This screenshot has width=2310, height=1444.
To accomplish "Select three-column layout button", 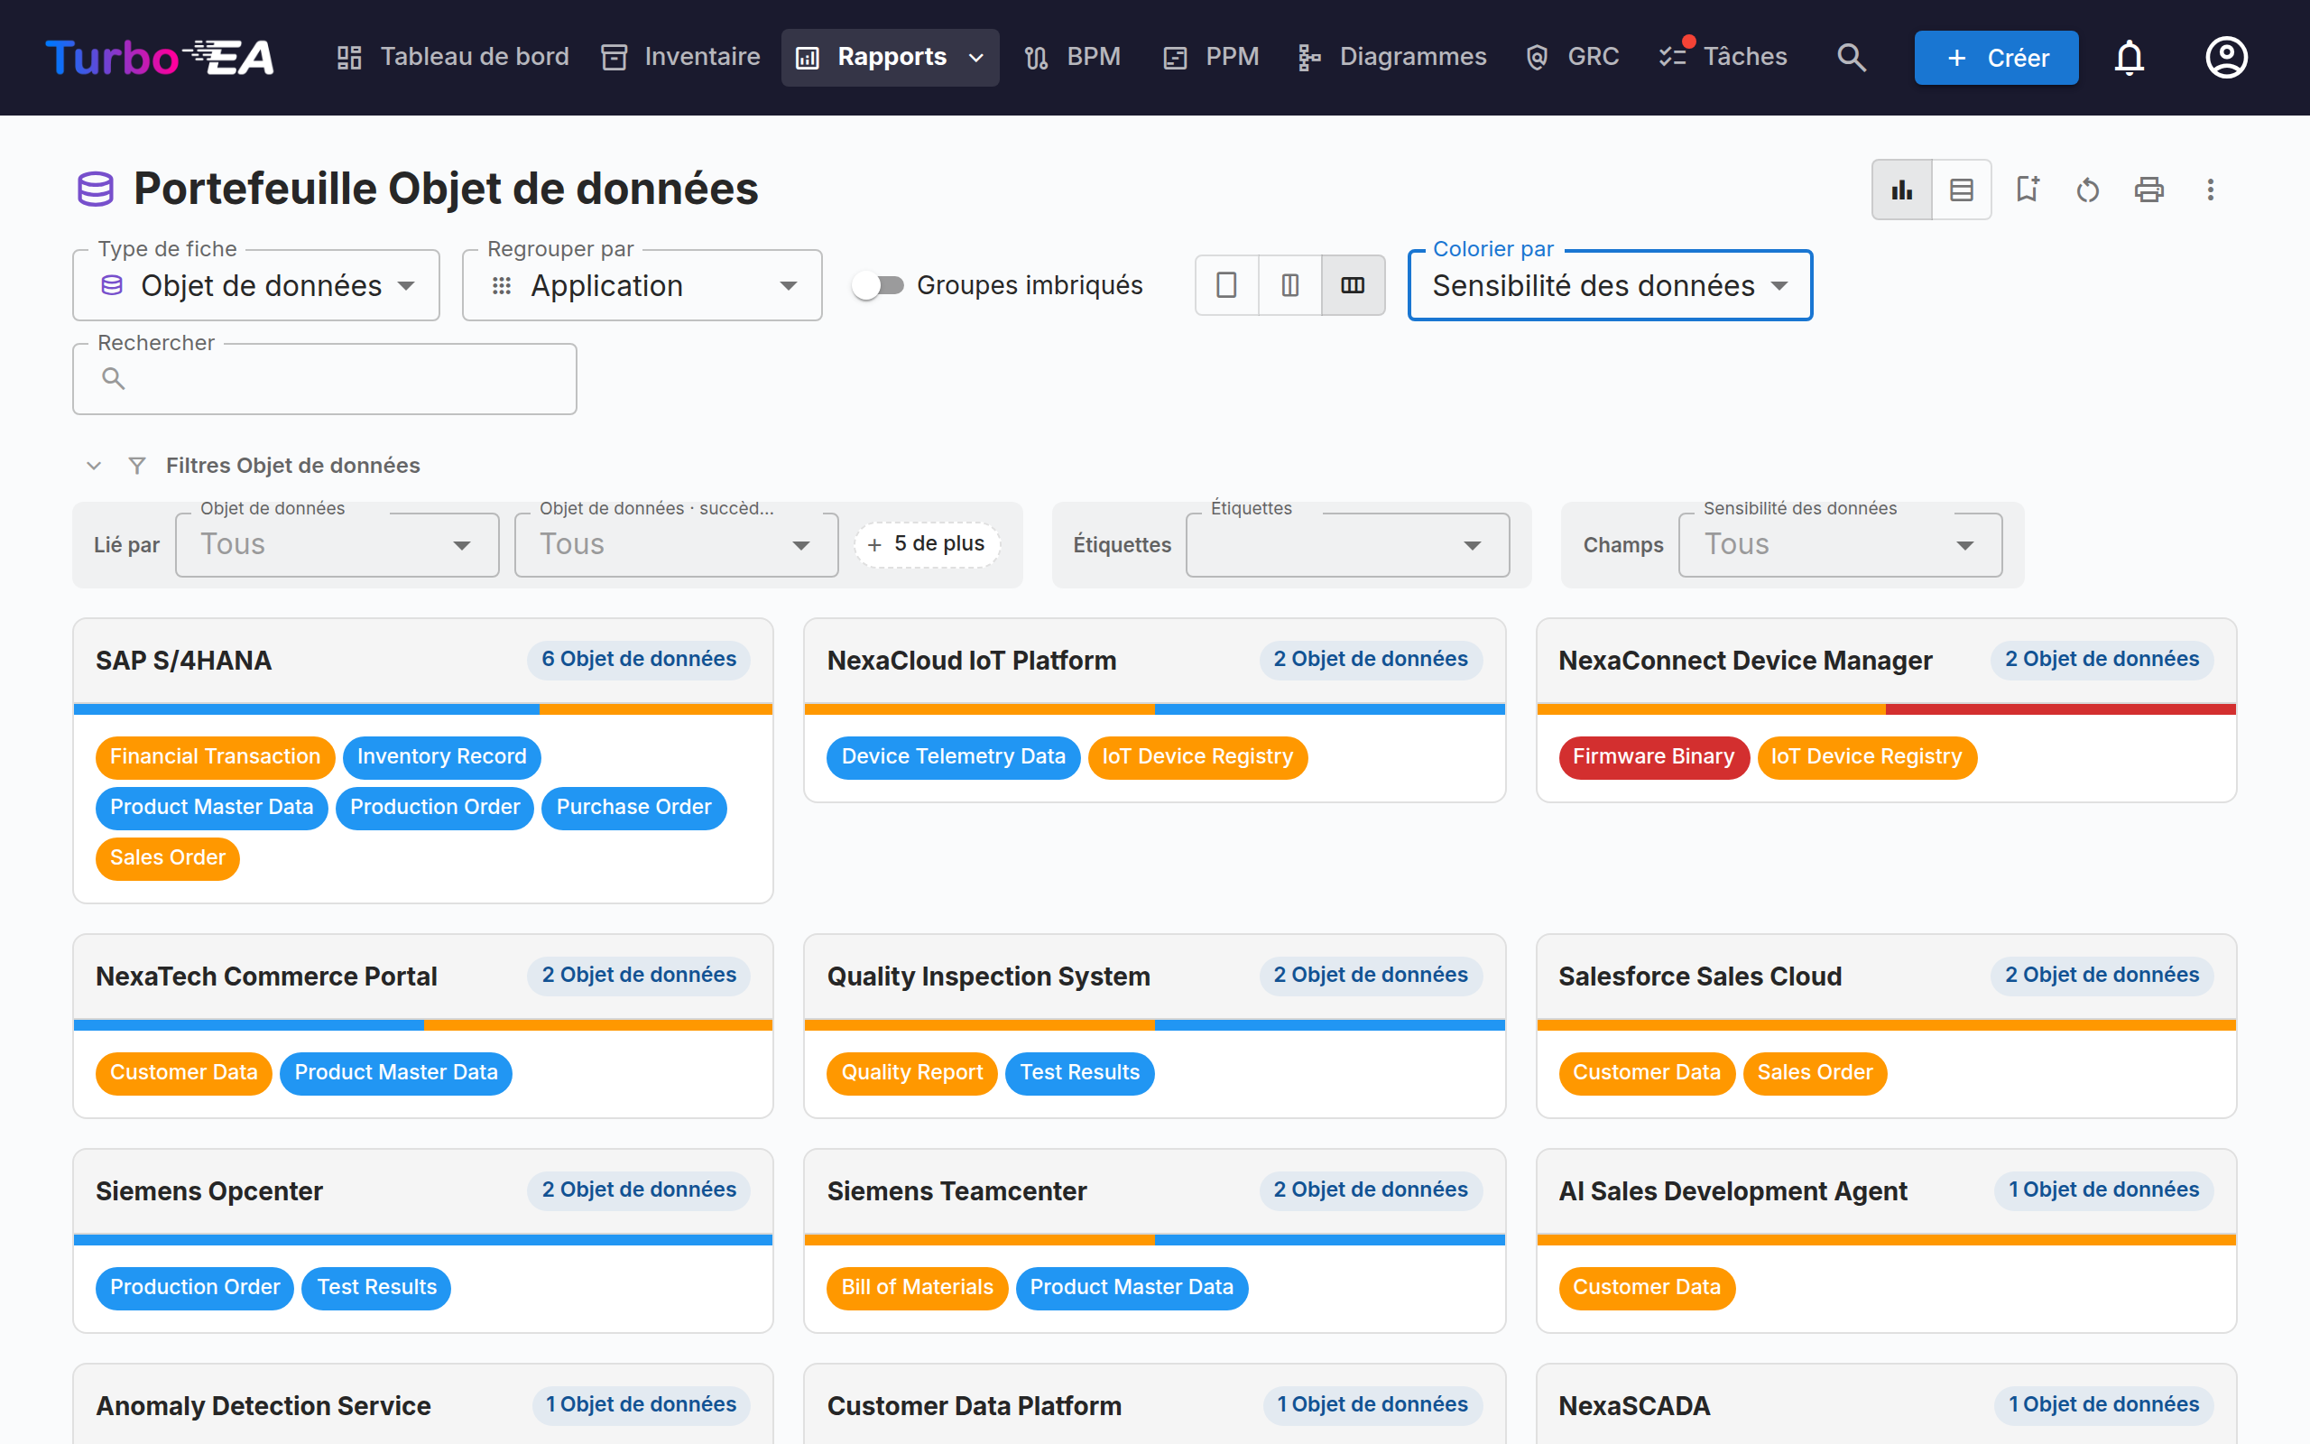I will coord(1353,284).
